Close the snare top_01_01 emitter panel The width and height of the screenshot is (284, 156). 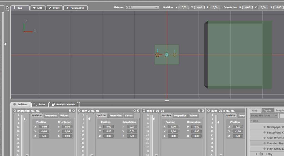74,111
